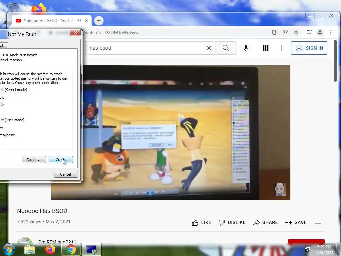Start voice search with the microphone

click(x=246, y=48)
